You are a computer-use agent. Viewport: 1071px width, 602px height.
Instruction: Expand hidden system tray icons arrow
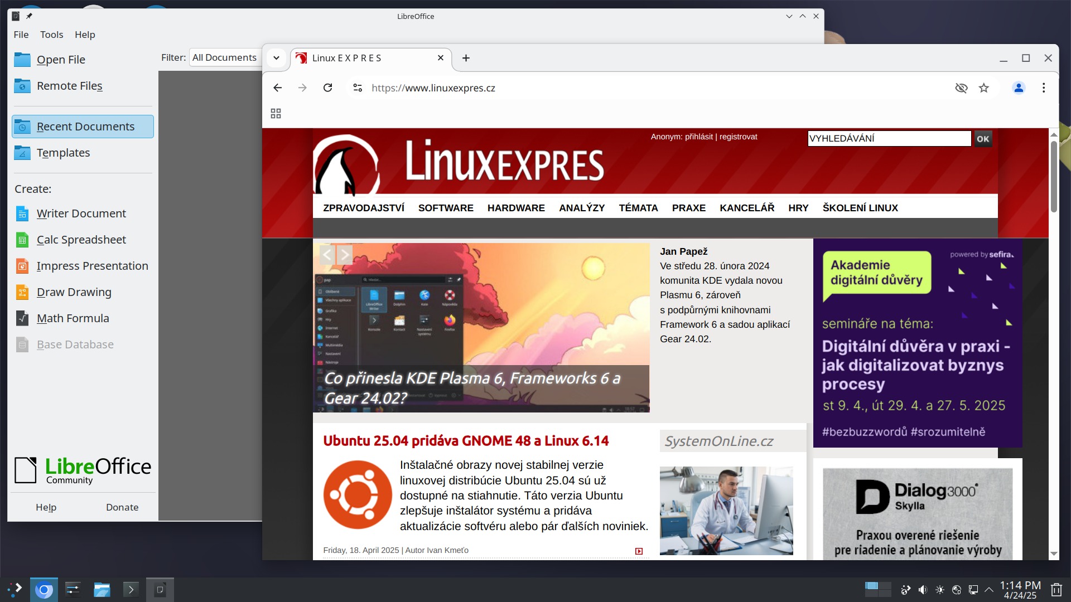tap(989, 590)
